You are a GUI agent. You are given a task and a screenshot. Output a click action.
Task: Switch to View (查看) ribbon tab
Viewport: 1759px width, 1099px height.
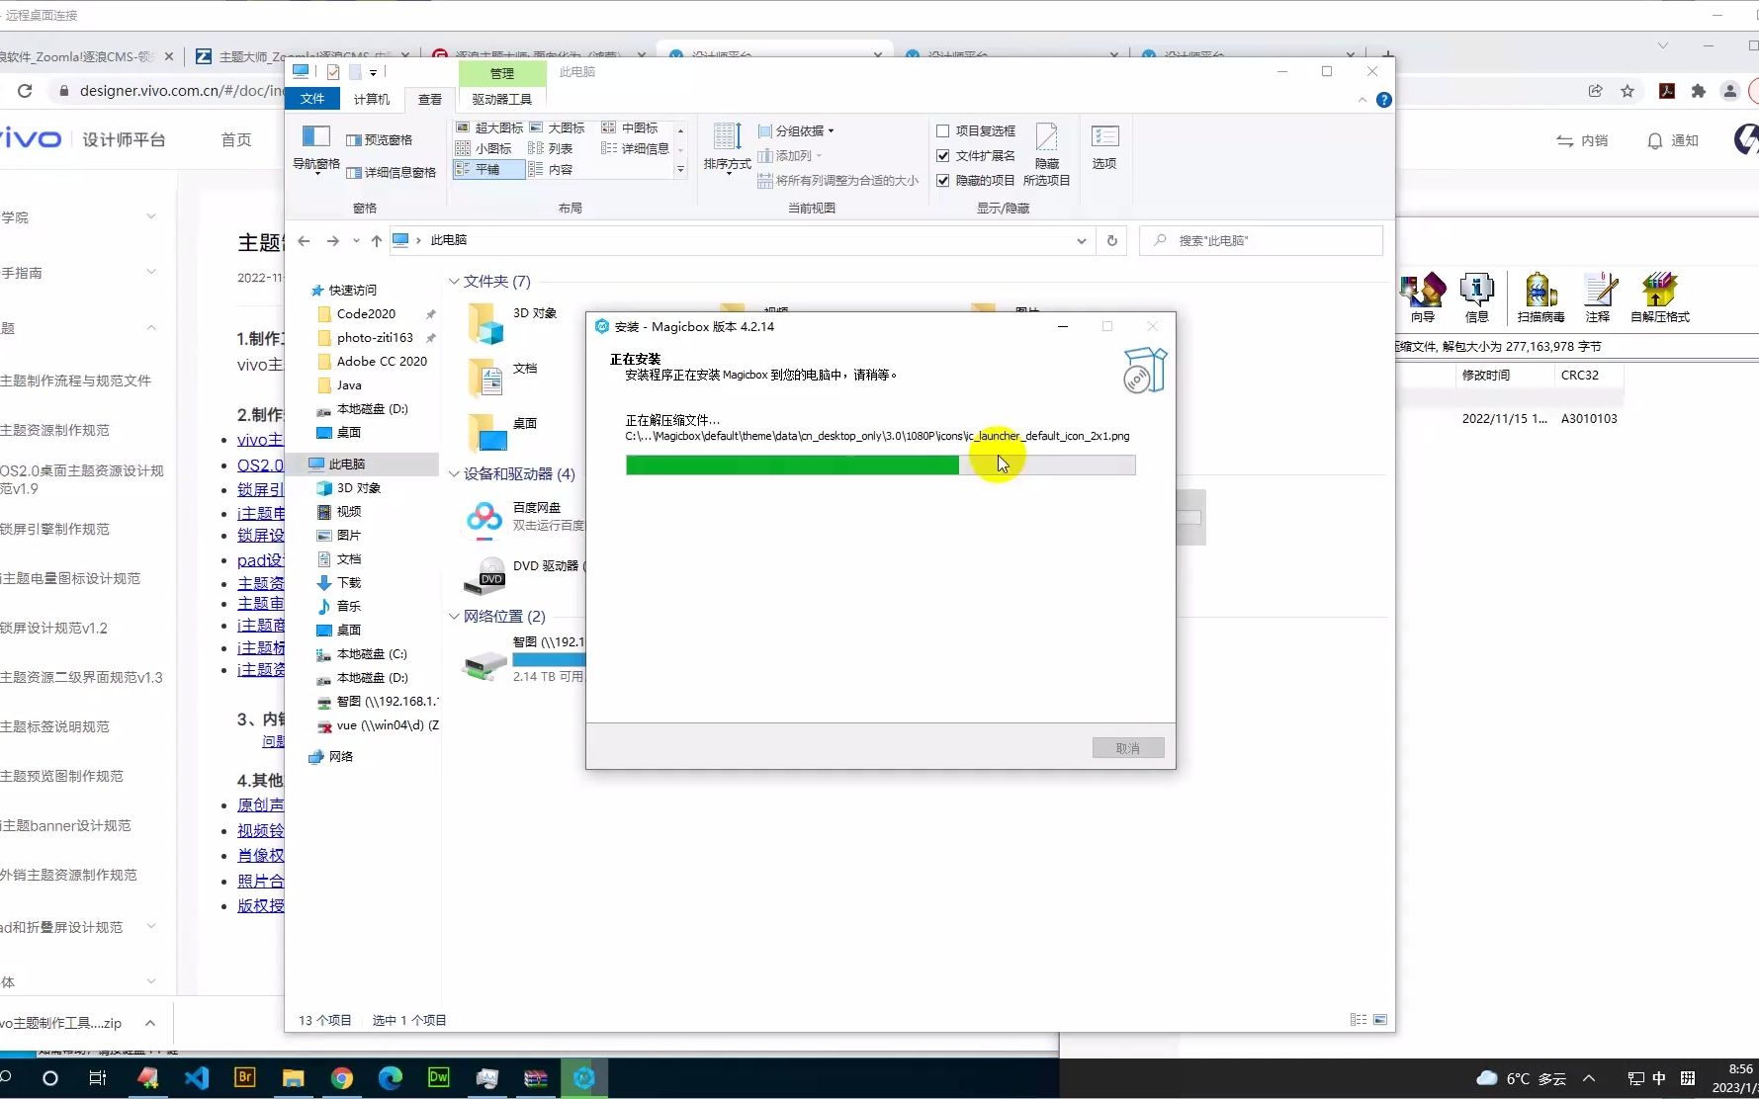click(430, 99)
